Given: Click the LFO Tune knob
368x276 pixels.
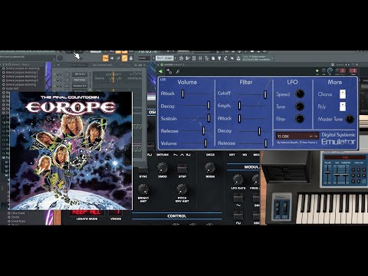Looking at the screenshot, I should click(x=300, y=107).
